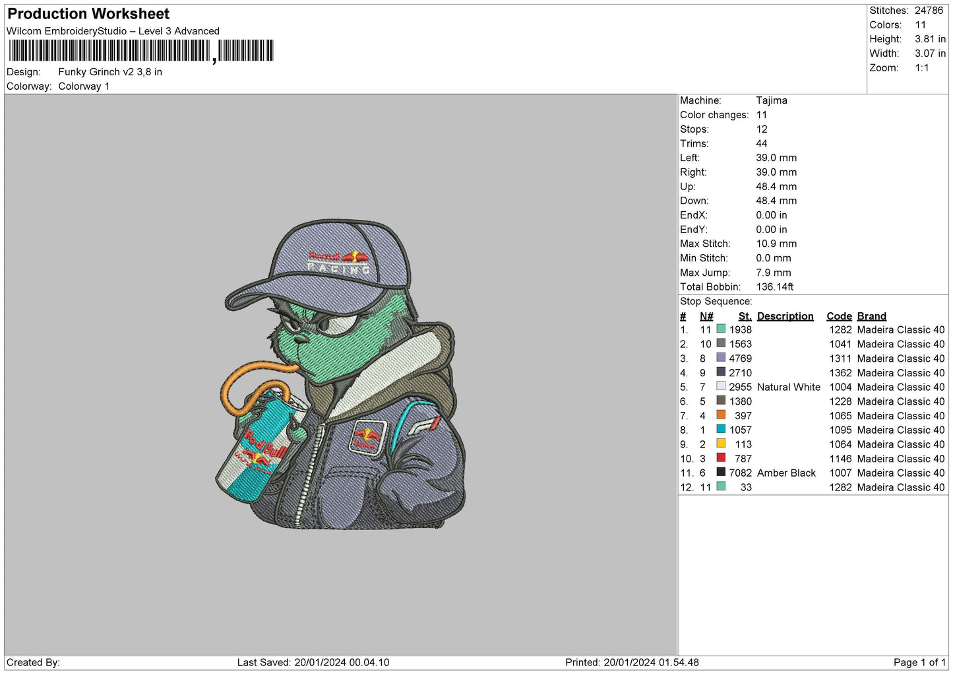Click the yellow swatch for code 1064
The image size is (953, 674).
pos(721,444)
